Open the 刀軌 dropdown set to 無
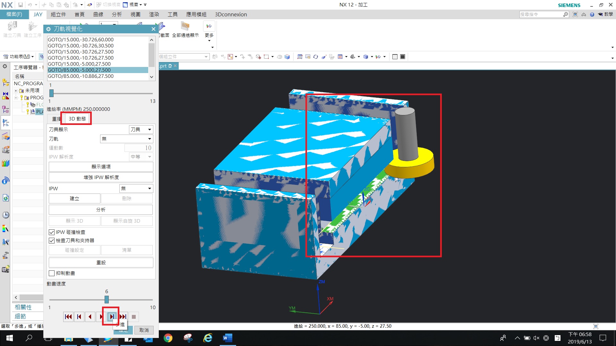Viewport: 616px width, 346px height. point(127,139)
